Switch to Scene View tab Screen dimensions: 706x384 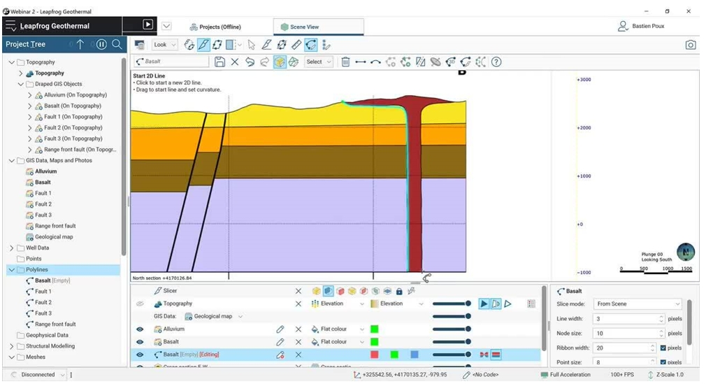(318, 27)
